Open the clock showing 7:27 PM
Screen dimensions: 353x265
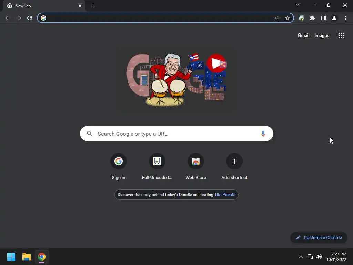336,257
